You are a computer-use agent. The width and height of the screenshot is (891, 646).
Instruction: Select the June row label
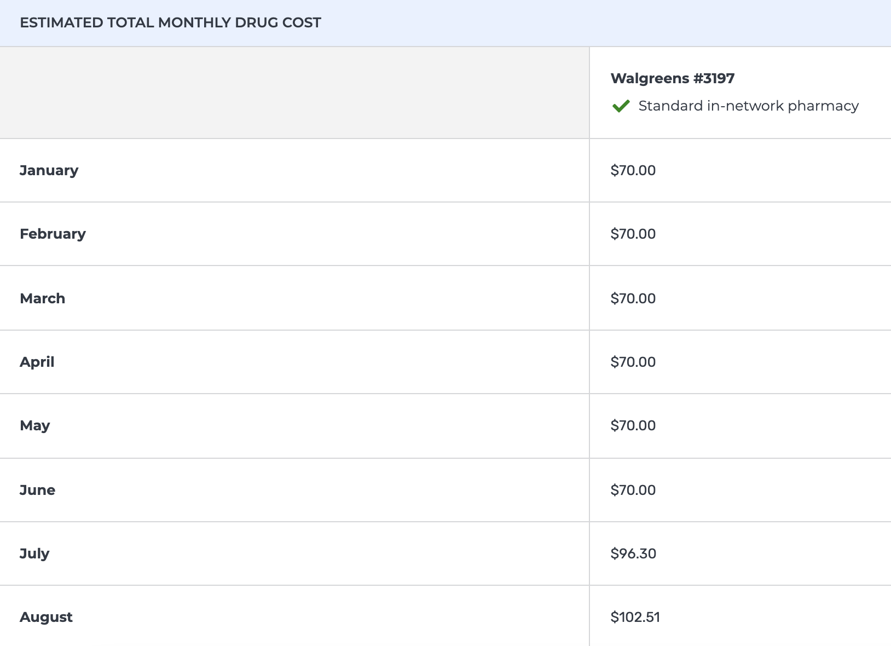(x=37, y=490)
